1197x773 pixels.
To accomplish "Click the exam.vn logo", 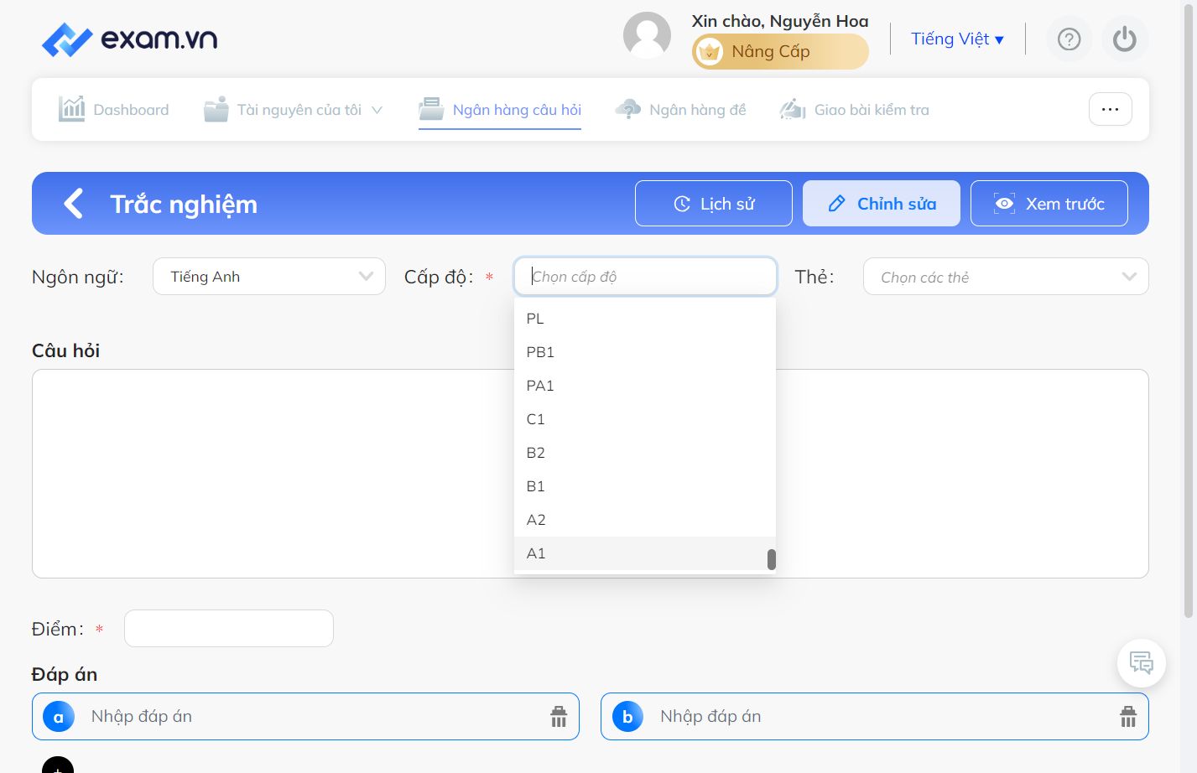I will click(130, 39).
